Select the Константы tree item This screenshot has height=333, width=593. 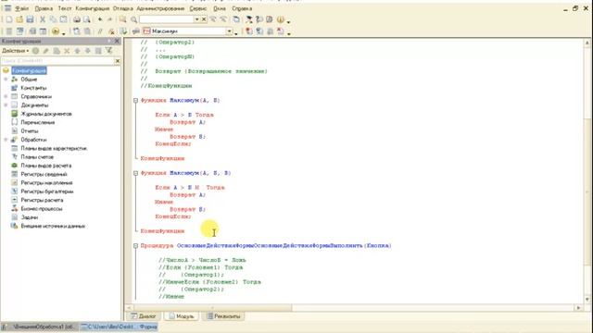point(33,88)
